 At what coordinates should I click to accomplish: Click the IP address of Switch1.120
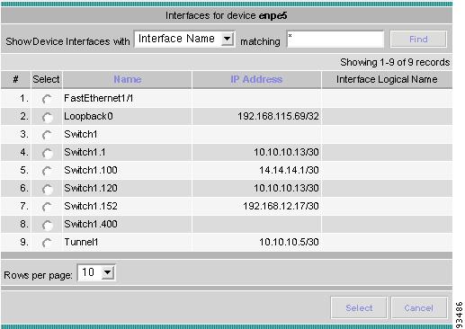tap(286, 188)
